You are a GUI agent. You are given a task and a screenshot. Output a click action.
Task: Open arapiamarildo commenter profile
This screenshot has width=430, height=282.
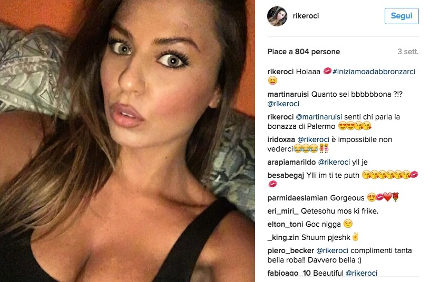tap(291, 162)
